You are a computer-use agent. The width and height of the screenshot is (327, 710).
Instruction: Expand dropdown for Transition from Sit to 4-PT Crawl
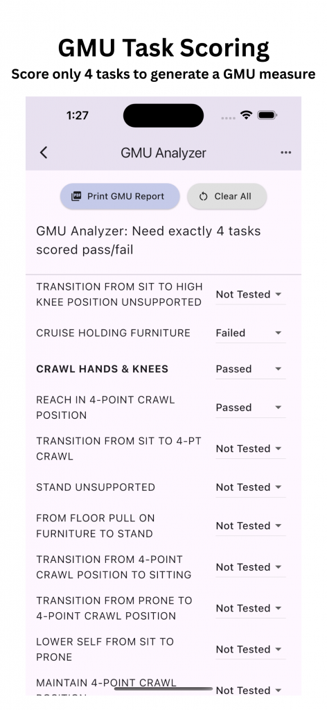coord(250,449)
